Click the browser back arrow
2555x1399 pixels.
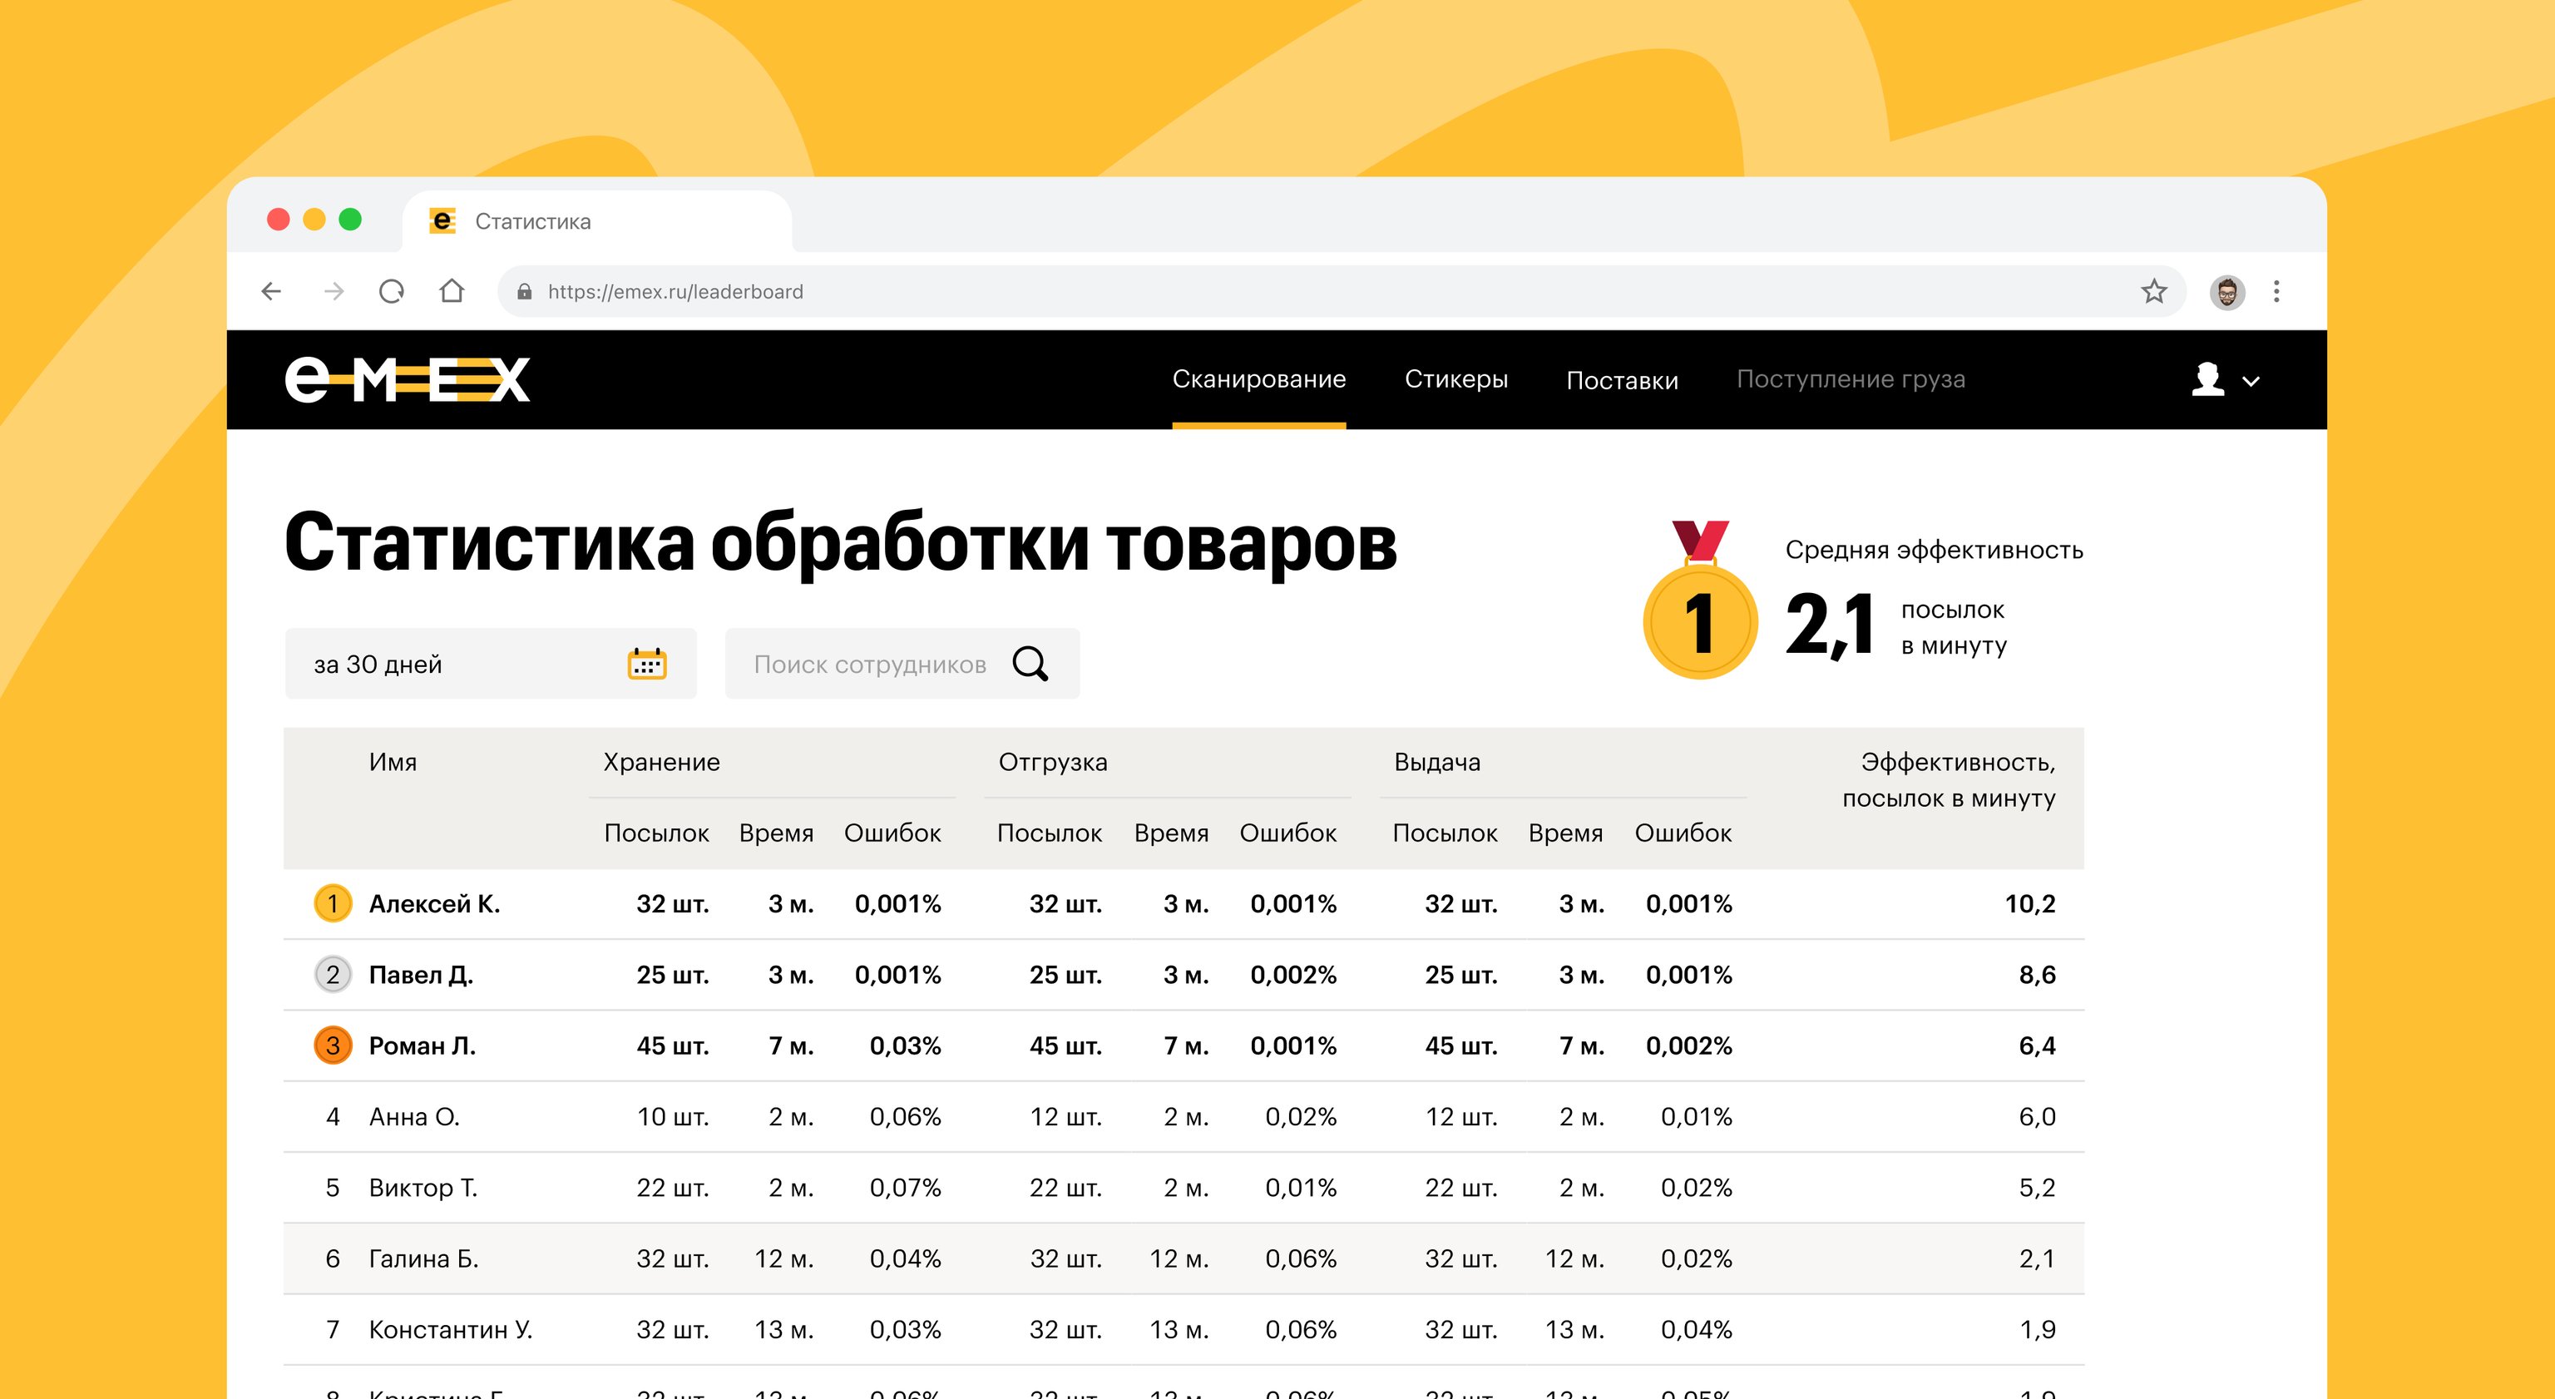click(271, 291)
